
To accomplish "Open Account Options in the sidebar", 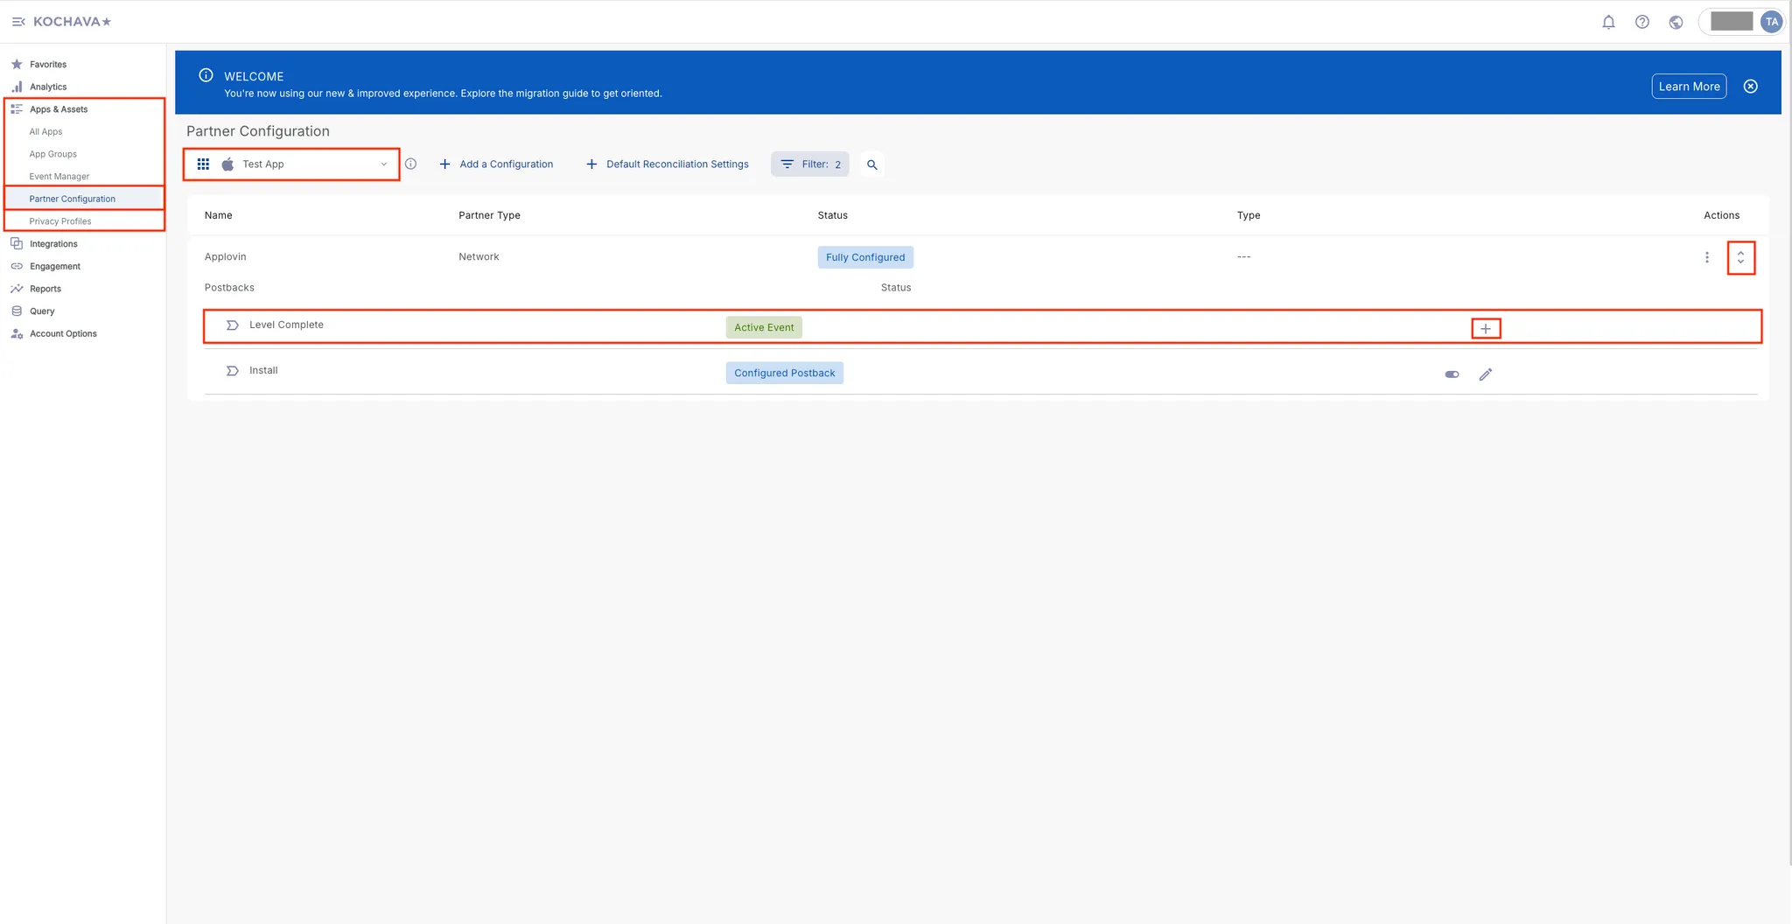I will coord(63,333).
